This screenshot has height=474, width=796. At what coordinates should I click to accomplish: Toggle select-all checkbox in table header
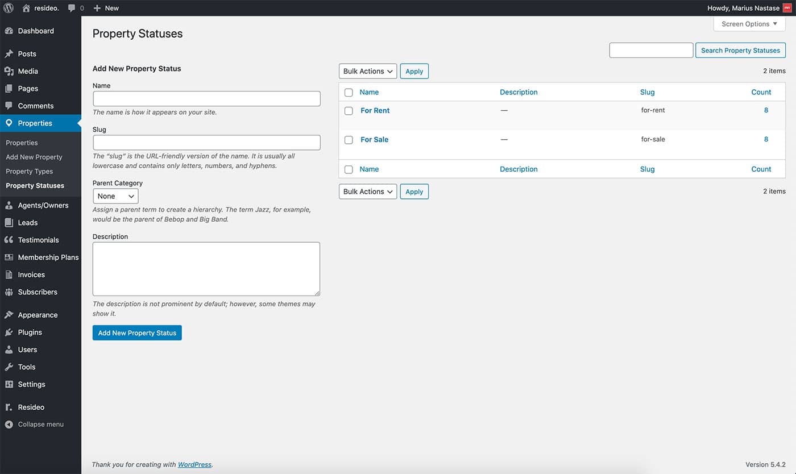pos(349,93)
